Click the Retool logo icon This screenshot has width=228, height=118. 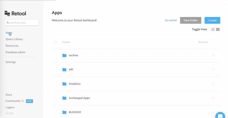pyautogui.click(x=7, y=13)
